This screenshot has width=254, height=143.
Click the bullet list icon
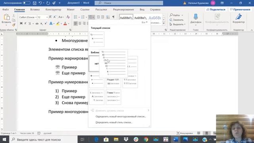point(75,17)
